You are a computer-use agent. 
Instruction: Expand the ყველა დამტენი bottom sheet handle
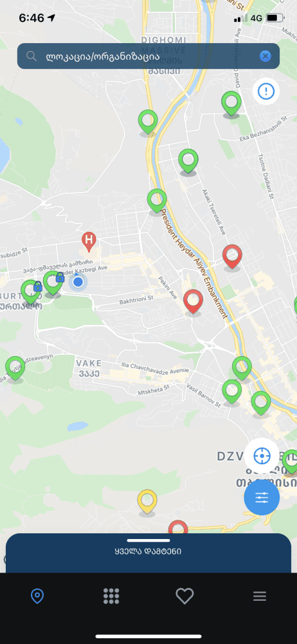148,540
